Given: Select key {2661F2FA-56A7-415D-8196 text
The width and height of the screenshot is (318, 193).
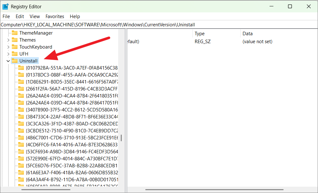Looking at the screenshot, I should 72,89.
